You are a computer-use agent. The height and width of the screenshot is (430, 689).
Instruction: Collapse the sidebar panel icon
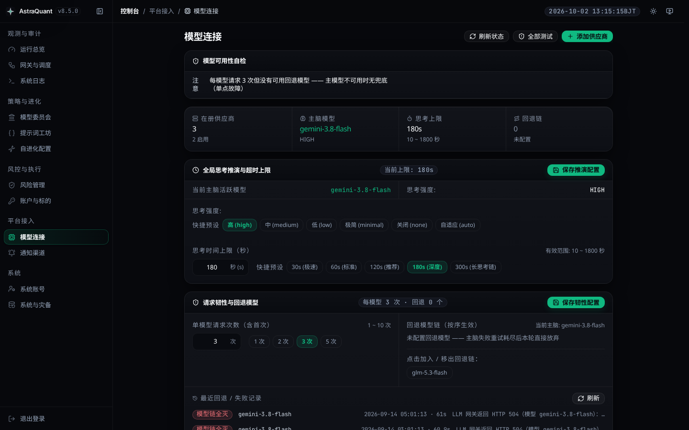(x=100, y=11)
